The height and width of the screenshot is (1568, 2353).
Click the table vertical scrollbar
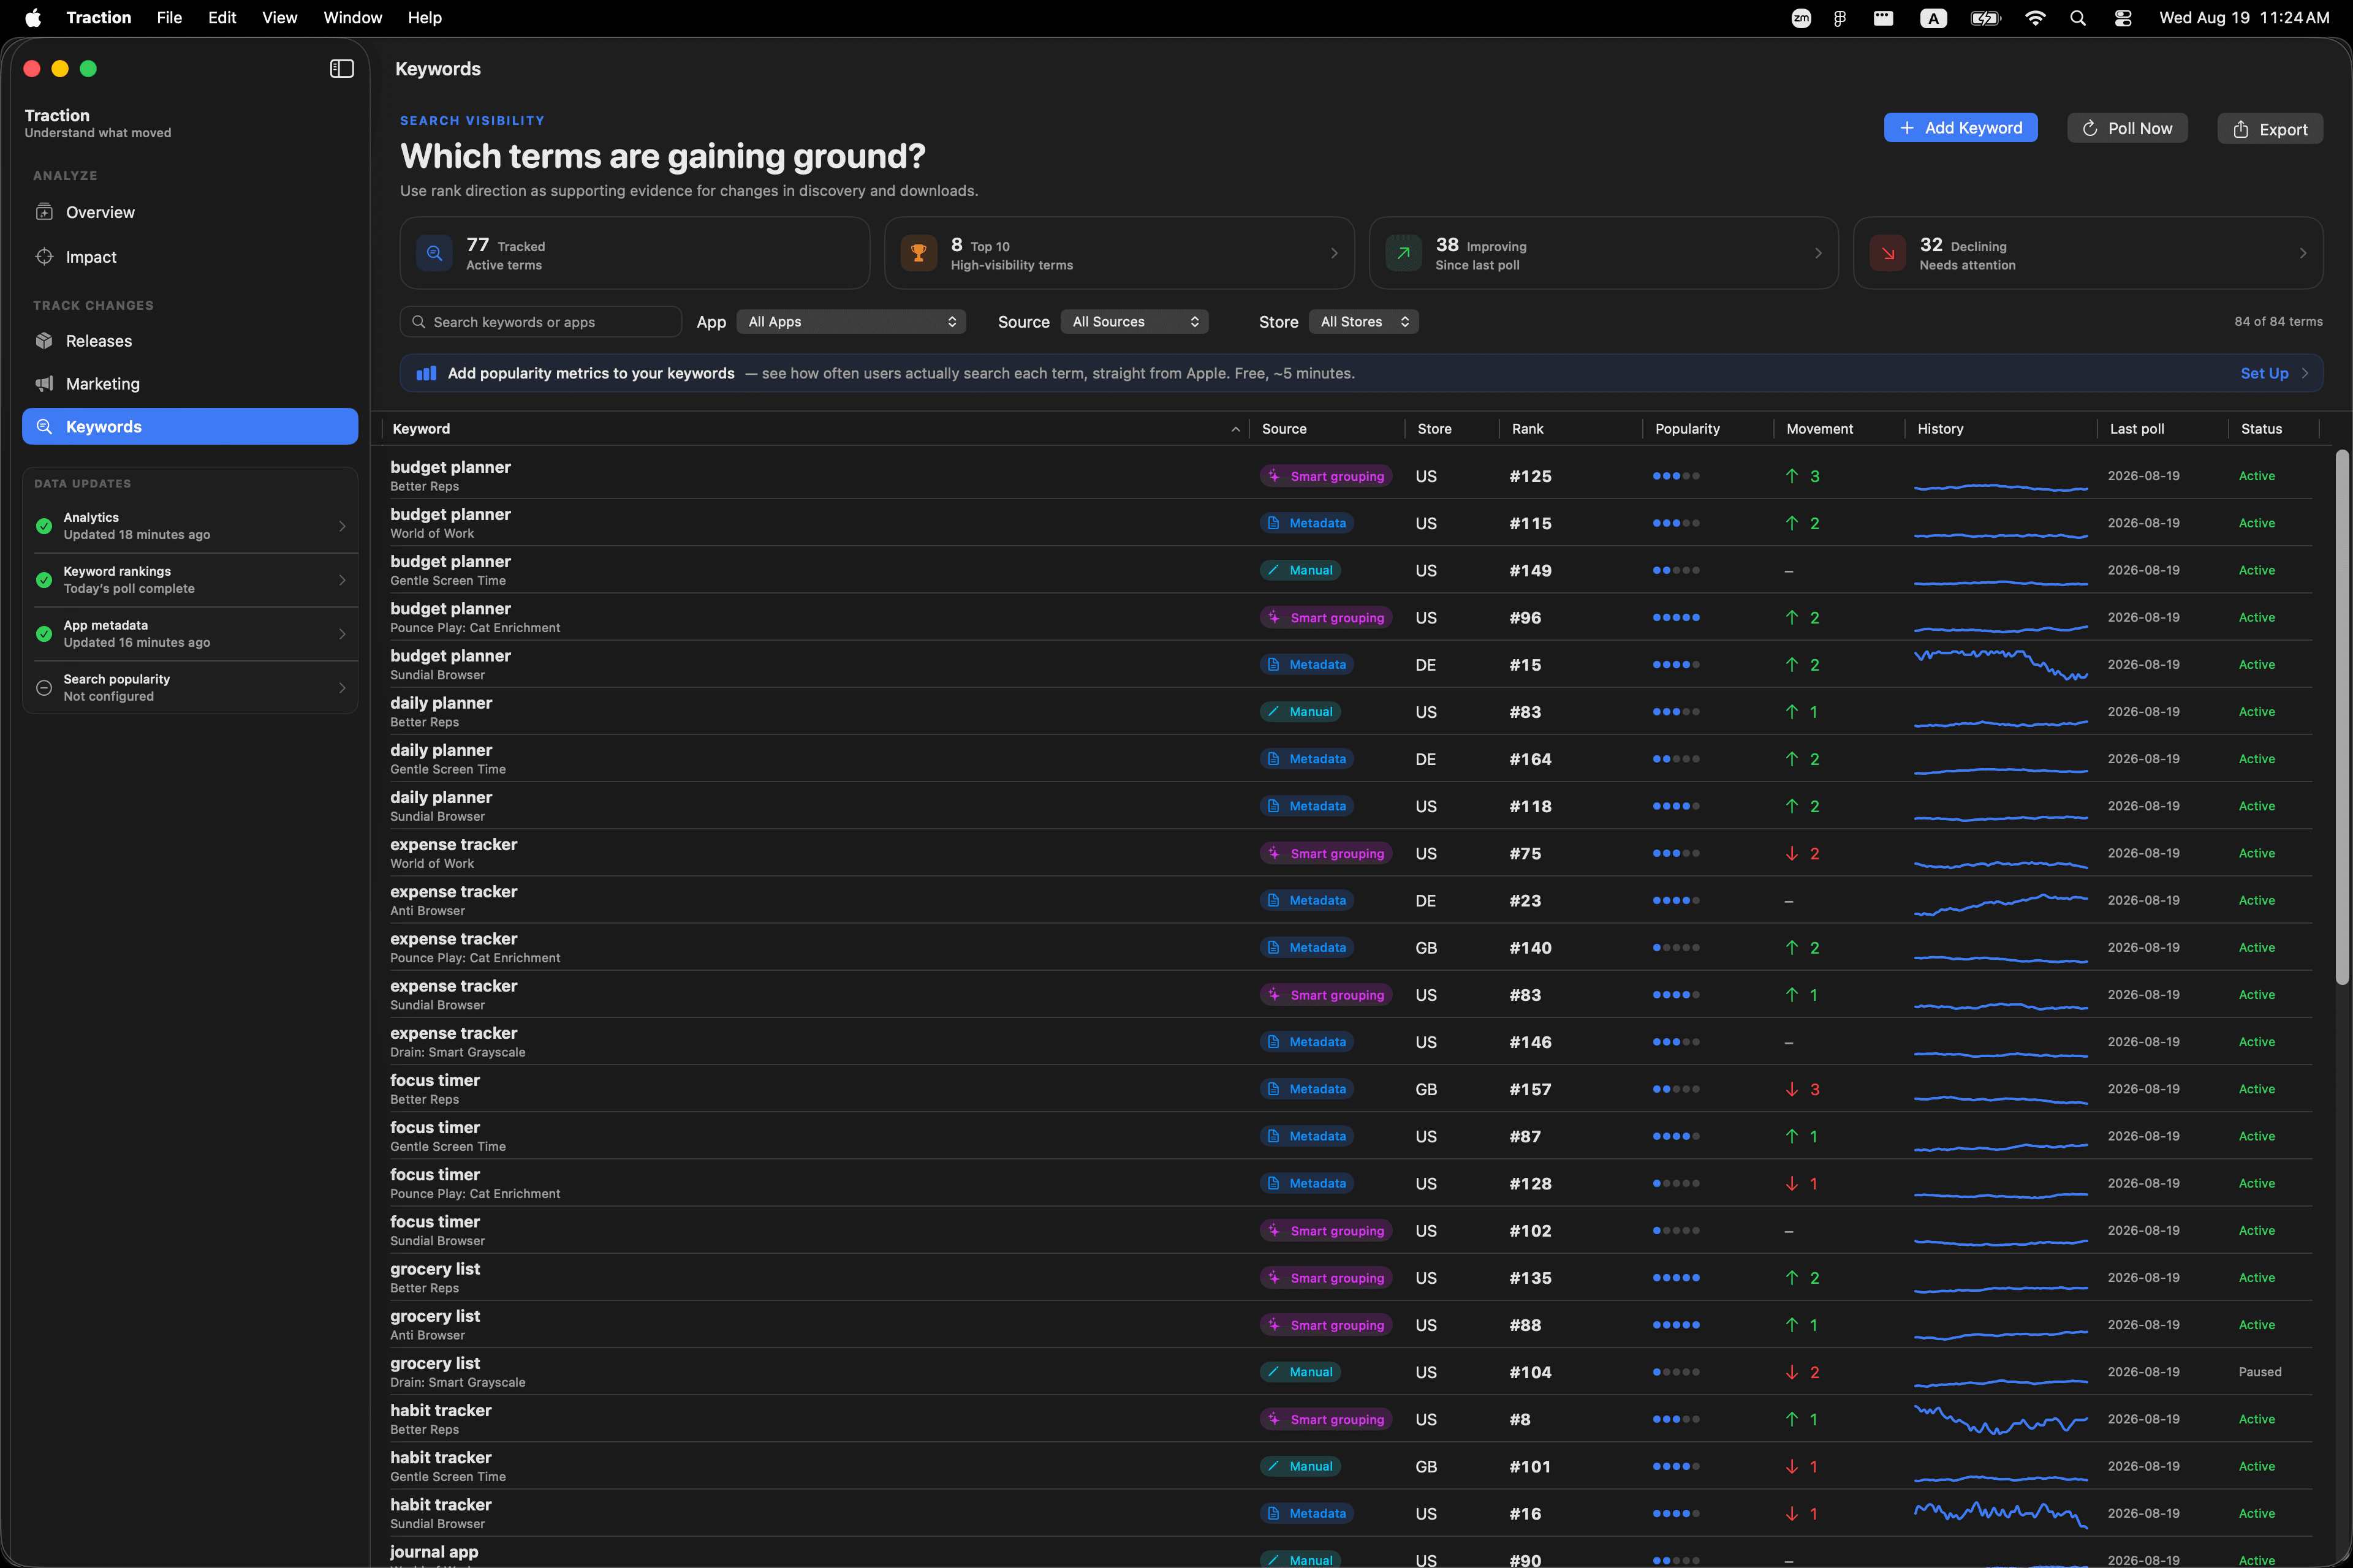(2341, 717)
